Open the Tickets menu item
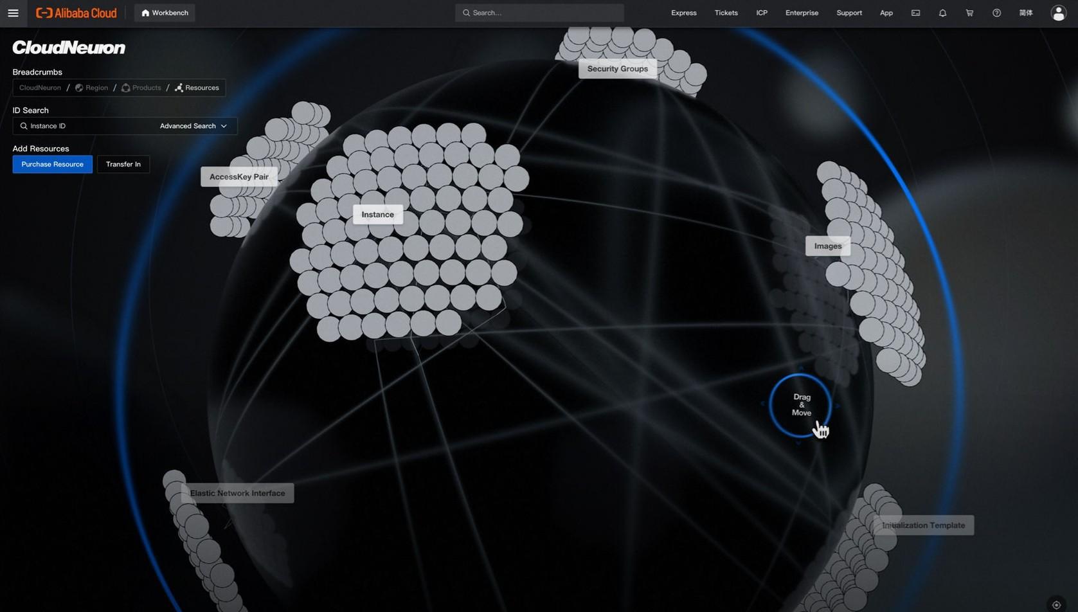This screenshot has height=612, width=1078. tap(726, 13)
